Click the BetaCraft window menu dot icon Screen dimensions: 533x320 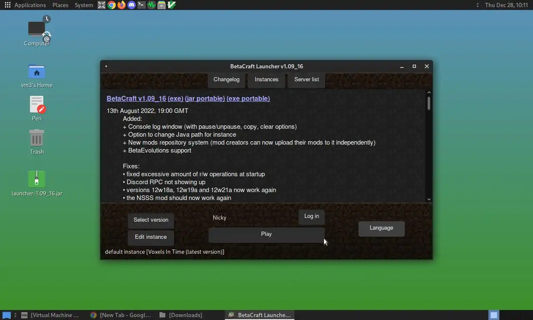(106, 66)
